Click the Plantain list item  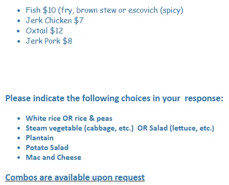(39, 138)
